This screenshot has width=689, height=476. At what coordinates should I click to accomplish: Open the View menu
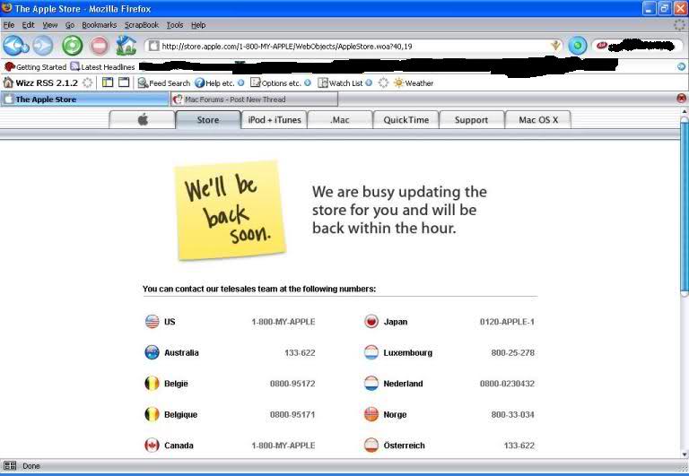click(49, 25)
